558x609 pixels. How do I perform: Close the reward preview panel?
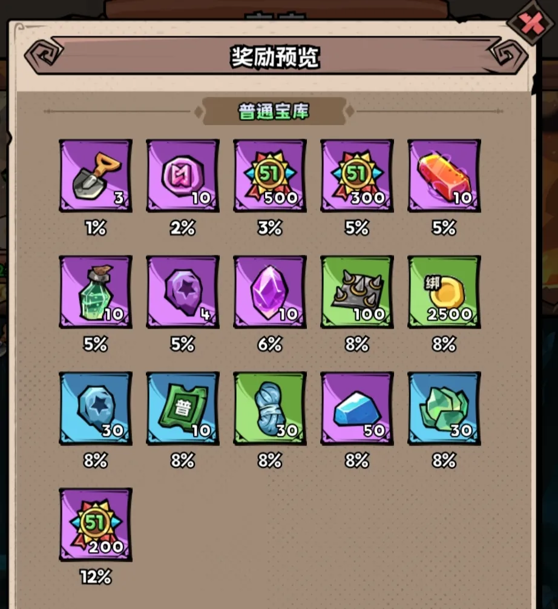[531, 23]
